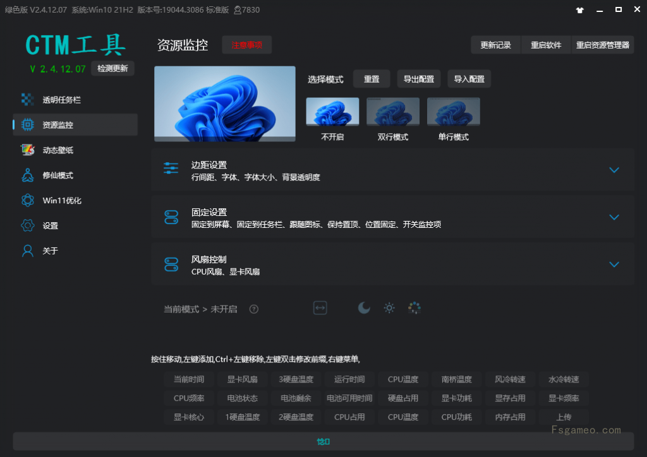The height and width of the screenshot is (457, 647).
Task: Add the 电池剩余 monitor item
Action: click(x=296, y=398)
